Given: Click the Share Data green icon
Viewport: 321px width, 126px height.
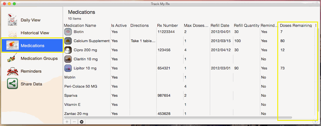Looking at the screenshot, I should point(12,84).
